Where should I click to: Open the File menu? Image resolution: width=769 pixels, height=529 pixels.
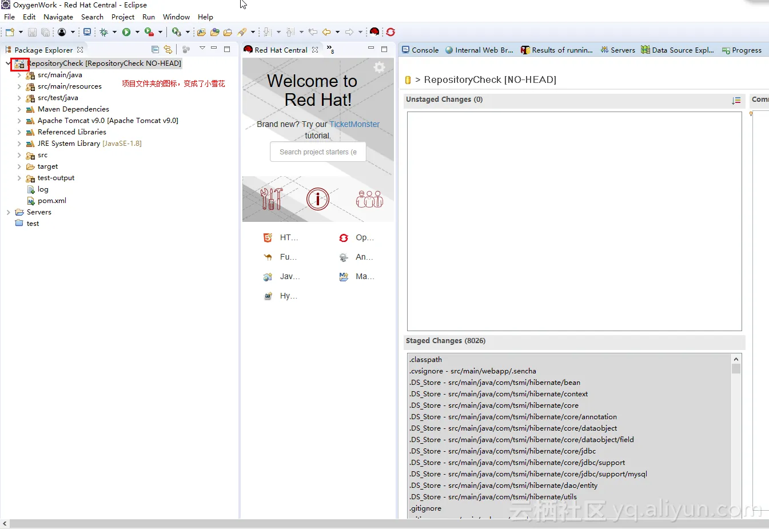[10, 17]
